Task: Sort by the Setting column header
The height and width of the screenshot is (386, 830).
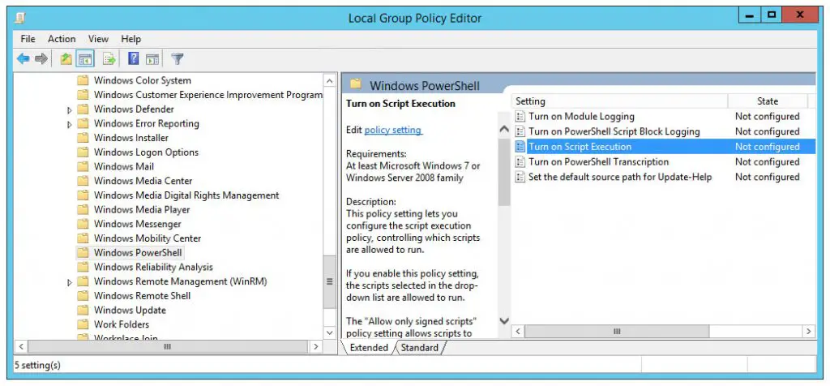Action: point(619,101)
